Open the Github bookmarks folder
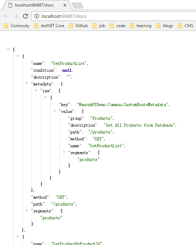 tap(78, 26)
